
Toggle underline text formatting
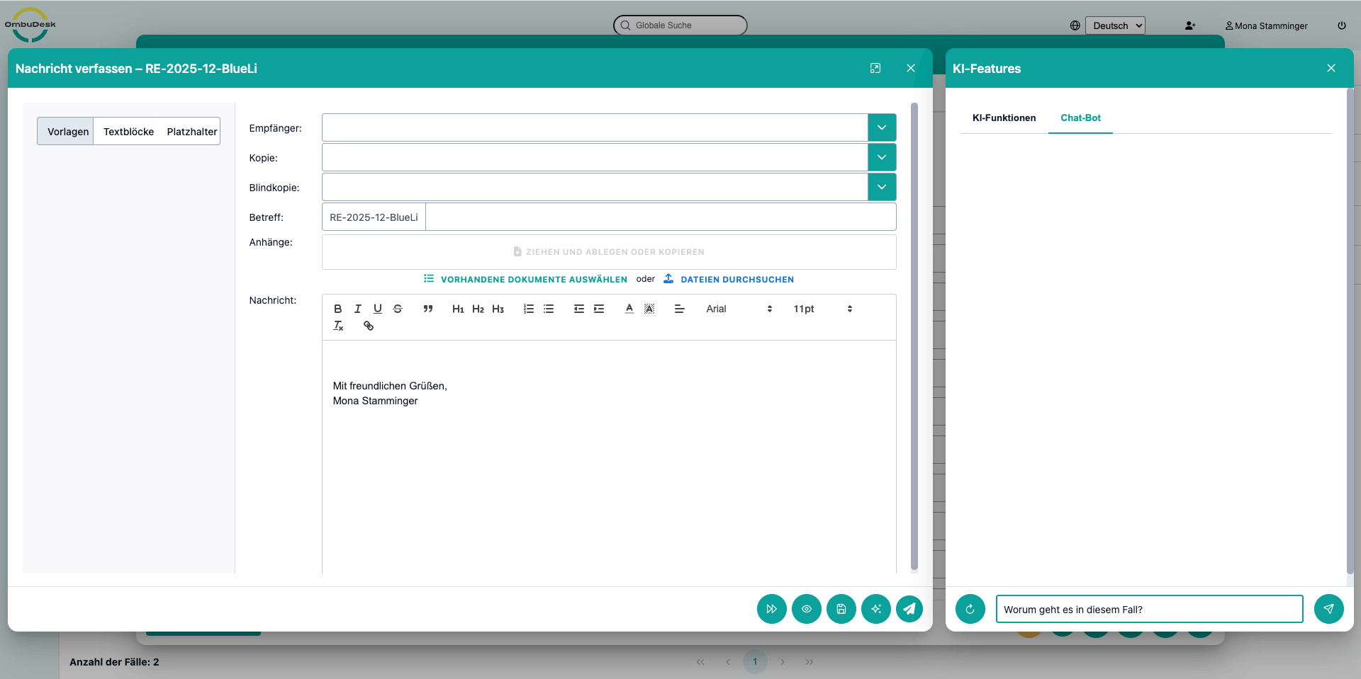pyautogui.click(x=378, y=309)
